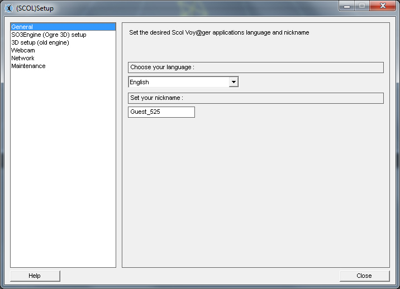Screen dimensions: 400x289
Task: Minimize the (SCOL)Setup window
Action: click(347, 6)
